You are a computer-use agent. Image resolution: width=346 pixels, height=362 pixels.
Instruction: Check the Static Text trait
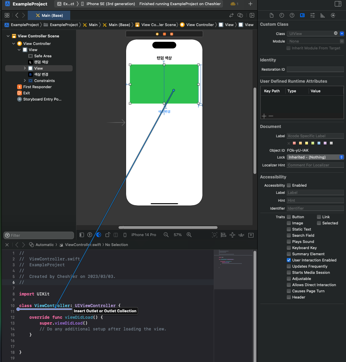[x=288, y=229]
